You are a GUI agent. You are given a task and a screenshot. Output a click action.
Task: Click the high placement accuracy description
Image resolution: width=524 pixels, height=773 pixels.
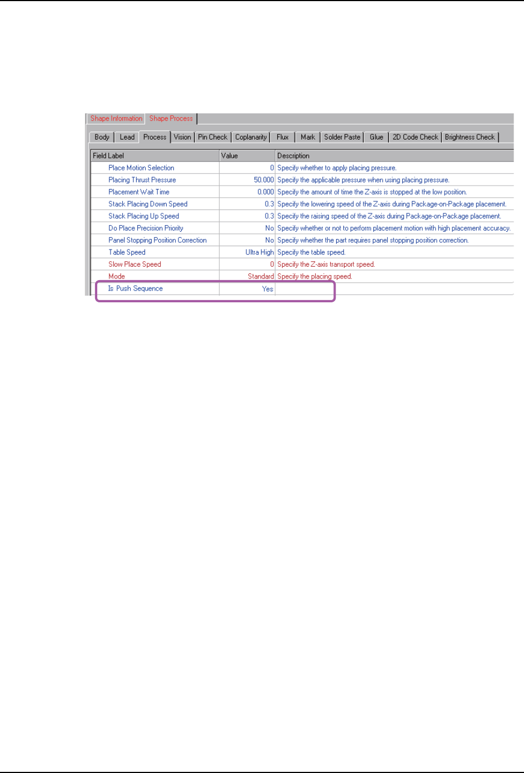pyautogui.click(x=394, y=228)
